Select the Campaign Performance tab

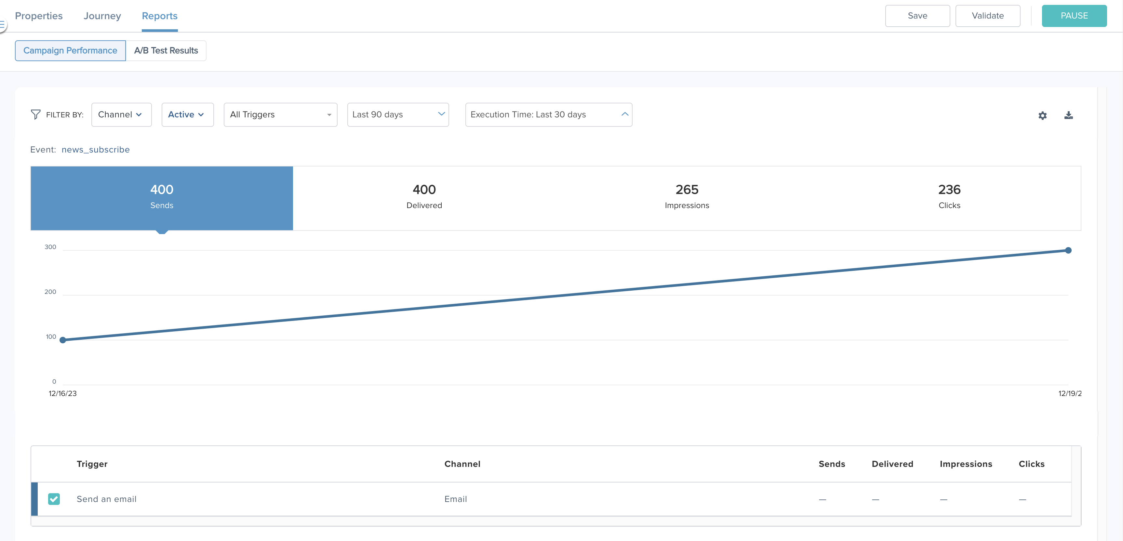[x=70, y=51]
